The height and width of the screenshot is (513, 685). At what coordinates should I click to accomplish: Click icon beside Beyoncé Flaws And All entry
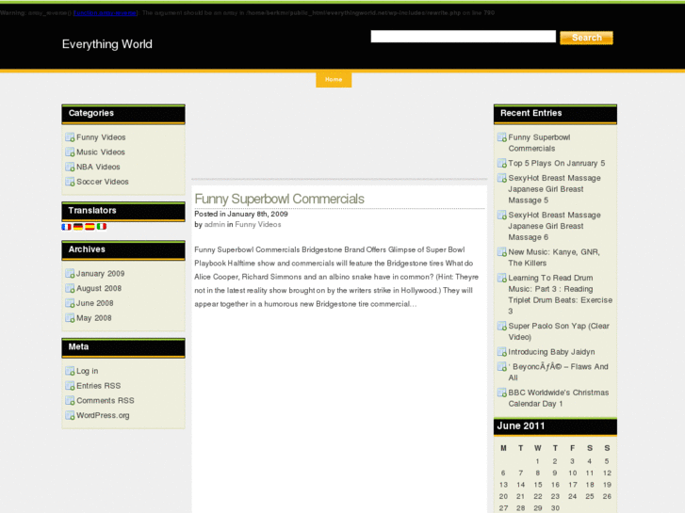click(x=502, y=367)
